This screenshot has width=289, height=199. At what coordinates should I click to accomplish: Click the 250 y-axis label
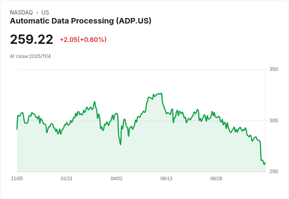pos(274,172)
